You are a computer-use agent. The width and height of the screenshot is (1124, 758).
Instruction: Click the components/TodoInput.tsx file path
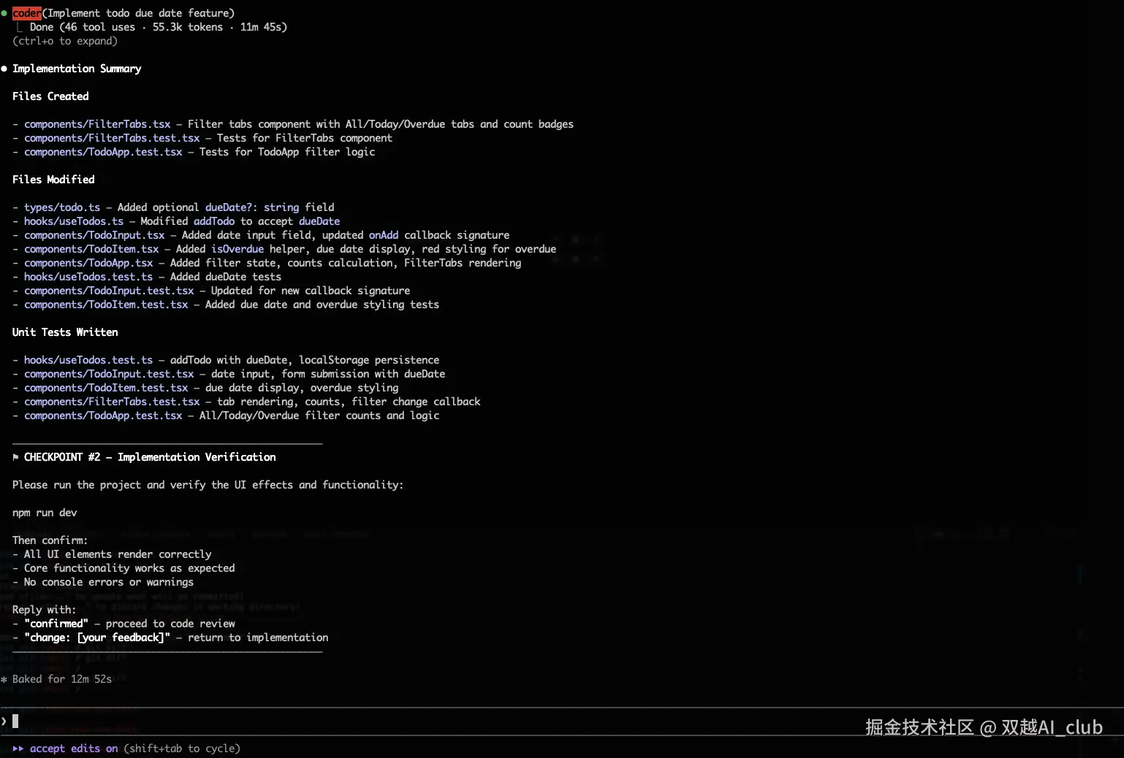click(94, 235)
